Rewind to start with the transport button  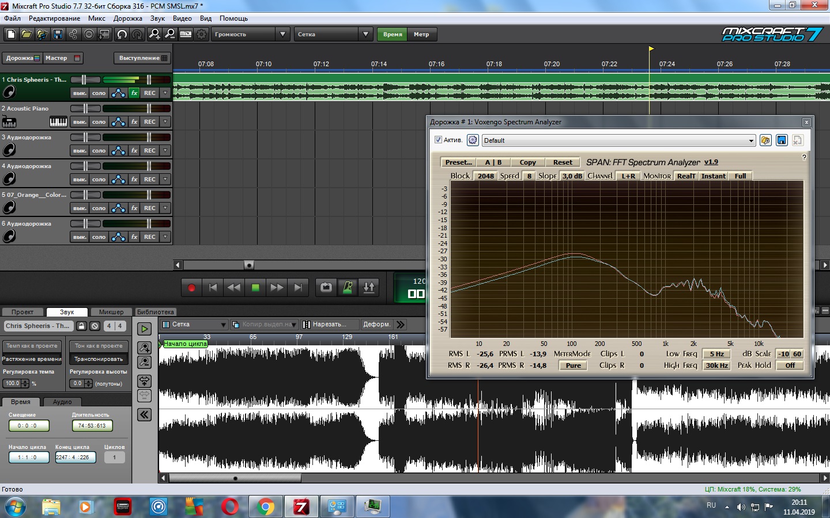tap(213, 287)
